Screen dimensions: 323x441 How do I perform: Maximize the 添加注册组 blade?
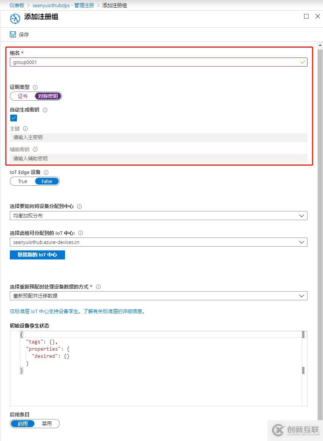[306, 16]
